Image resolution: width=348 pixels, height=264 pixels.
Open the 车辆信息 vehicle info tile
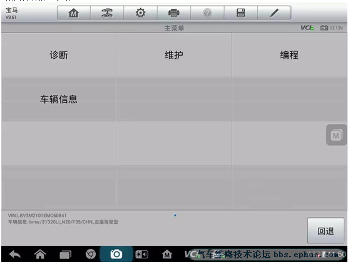click(x=59, y=99)
